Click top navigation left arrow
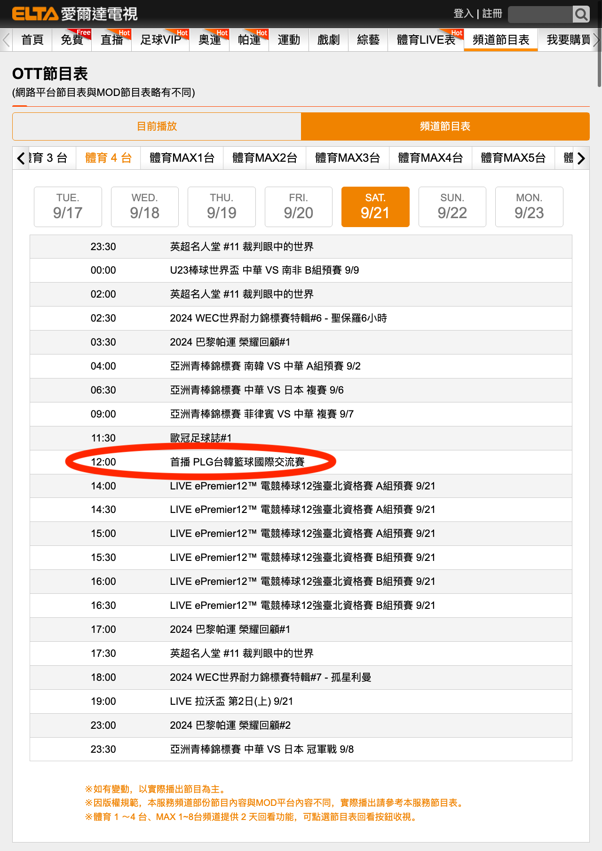Image resolution: width=602 pixels, height=851 pixels. coord(6,40)
